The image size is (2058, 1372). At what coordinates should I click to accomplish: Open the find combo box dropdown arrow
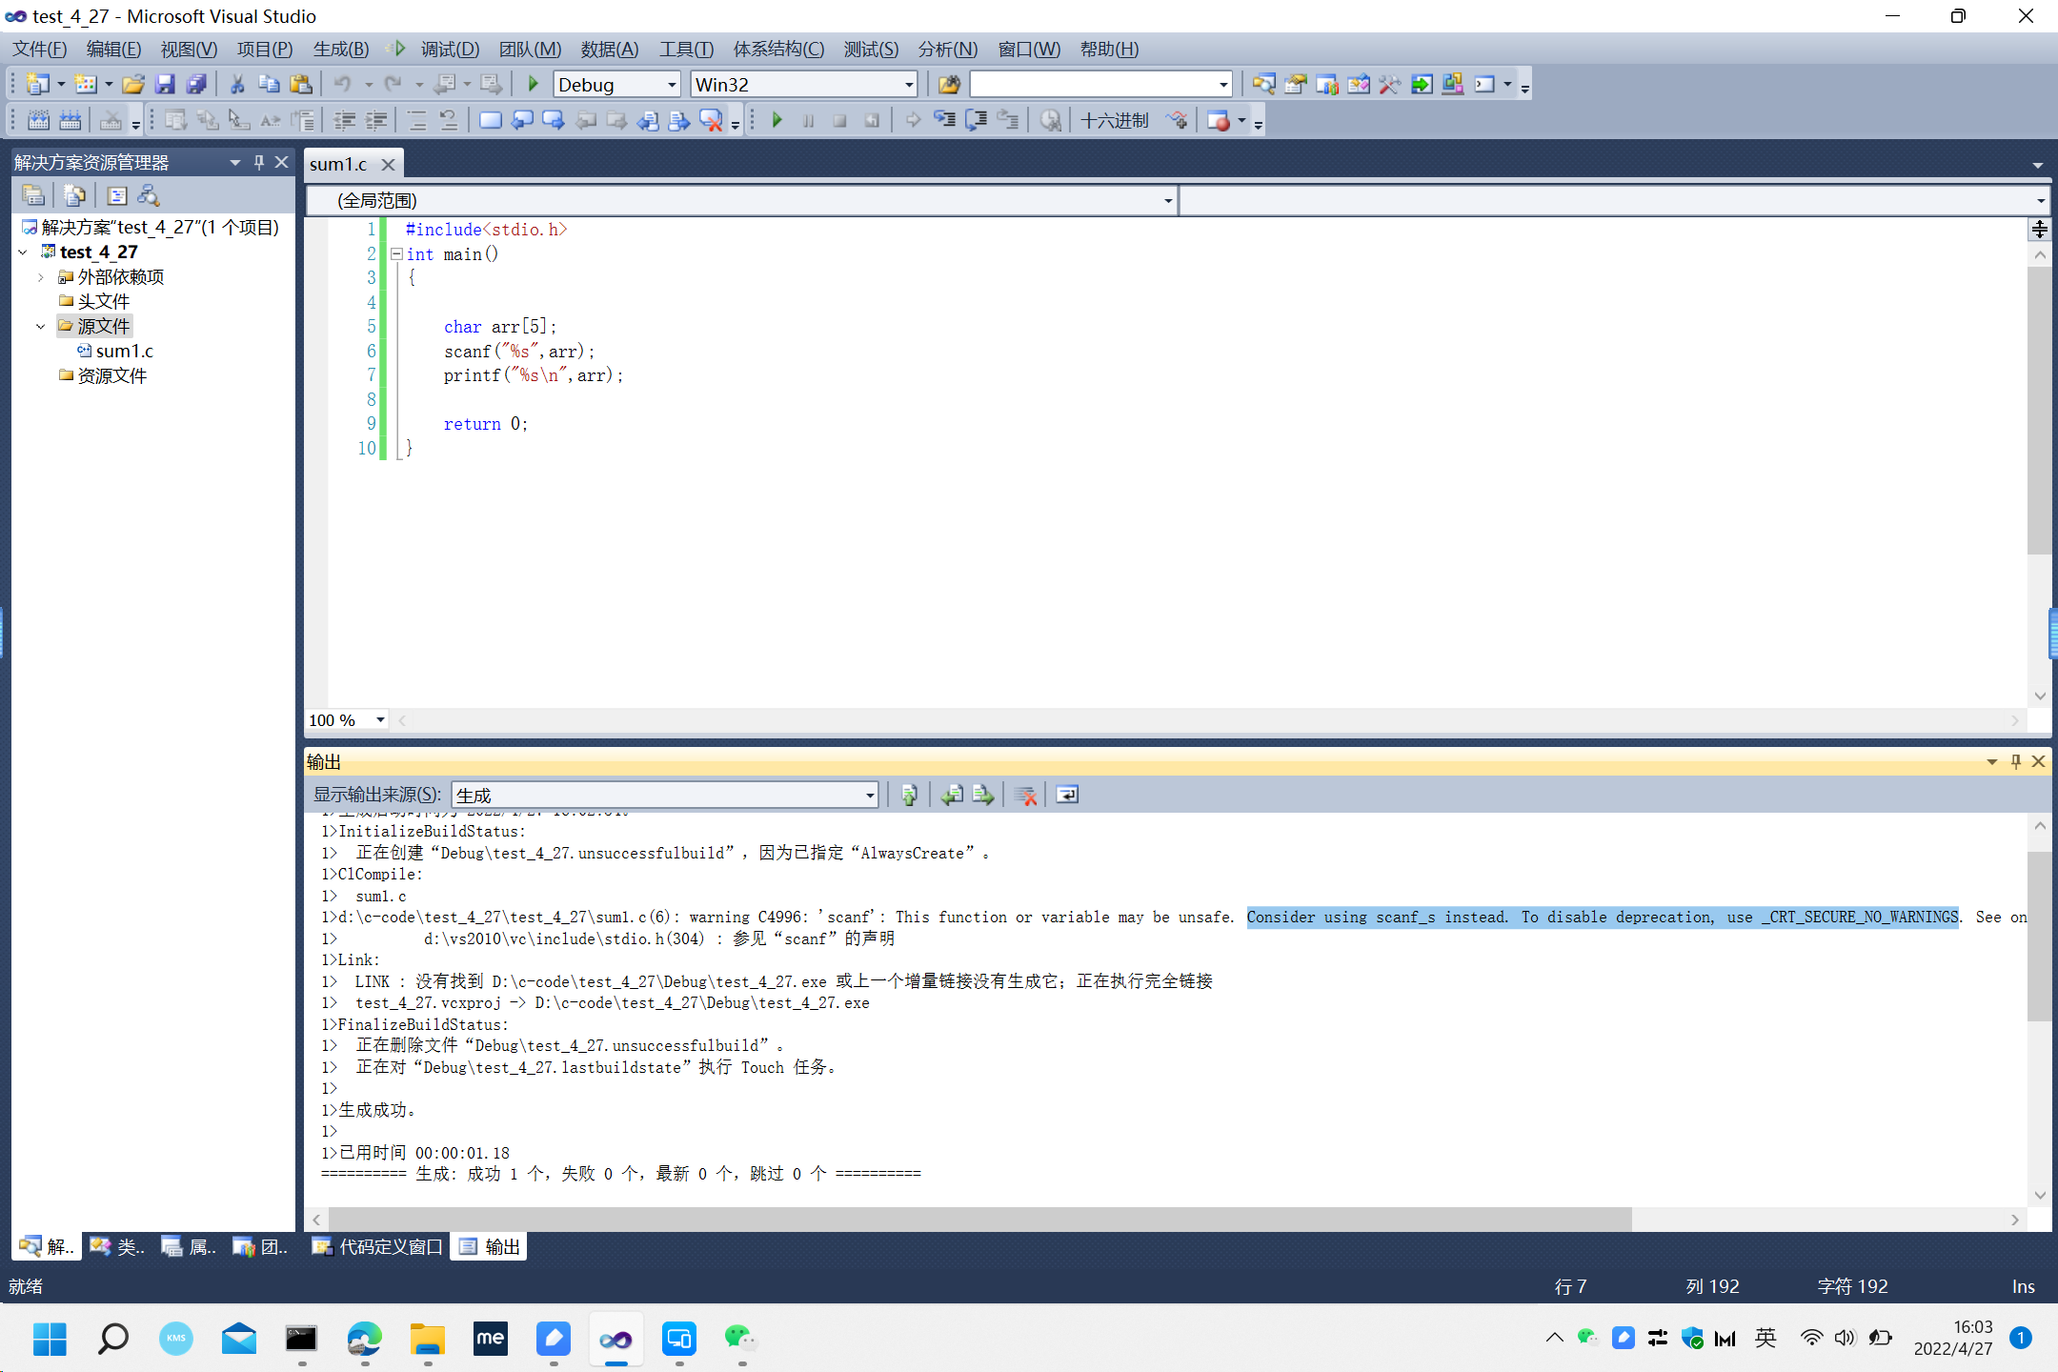pyautogui.click(x=1223, y=85)
